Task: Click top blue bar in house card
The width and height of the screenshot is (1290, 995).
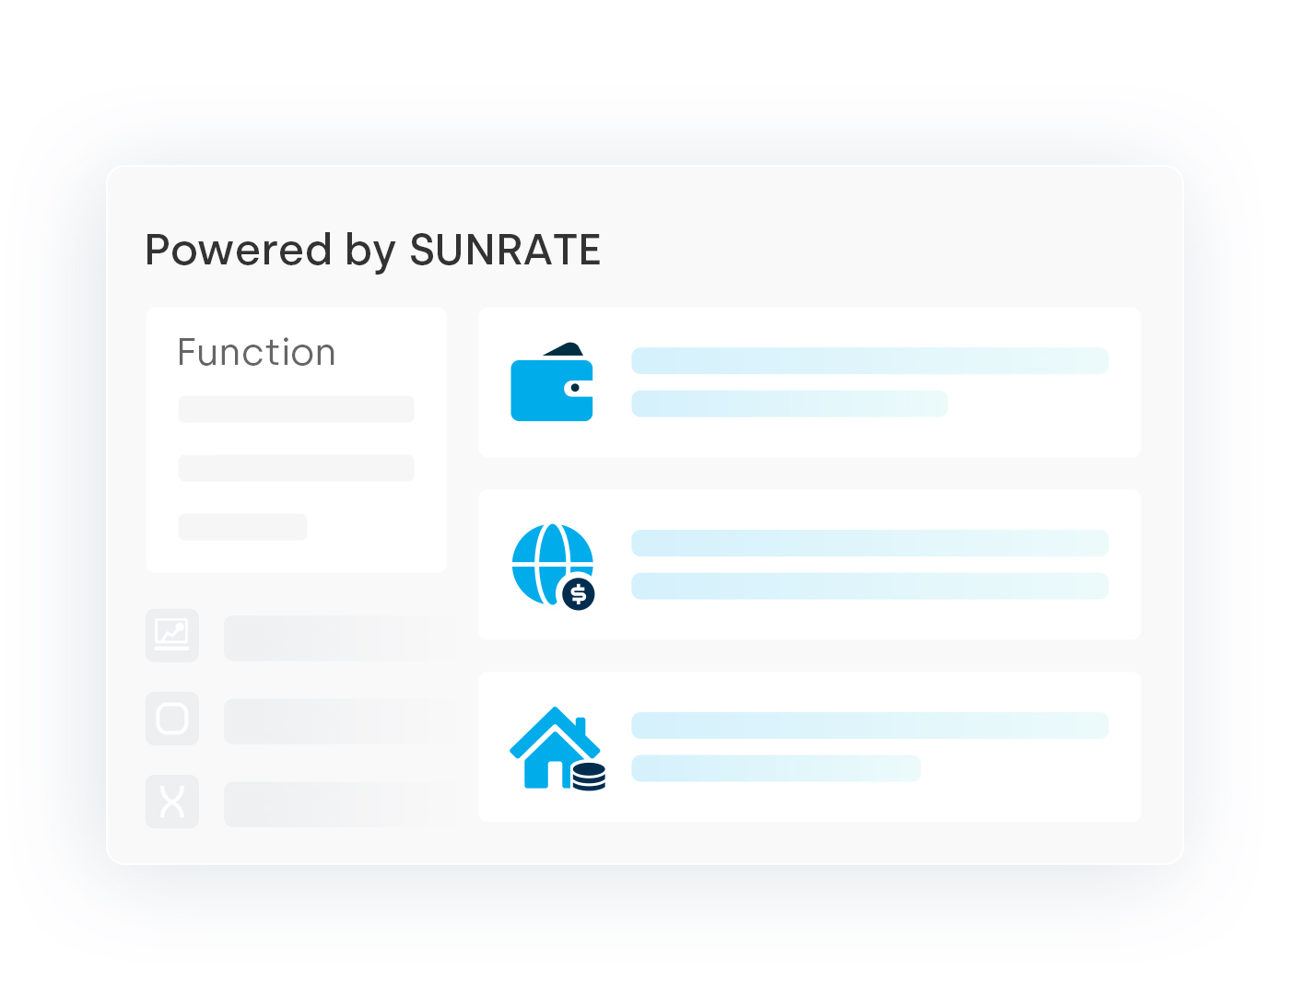Action: pos(869,725)
